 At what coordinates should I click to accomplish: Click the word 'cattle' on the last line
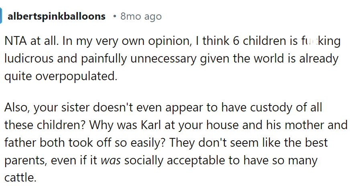(x=20, y=178)
